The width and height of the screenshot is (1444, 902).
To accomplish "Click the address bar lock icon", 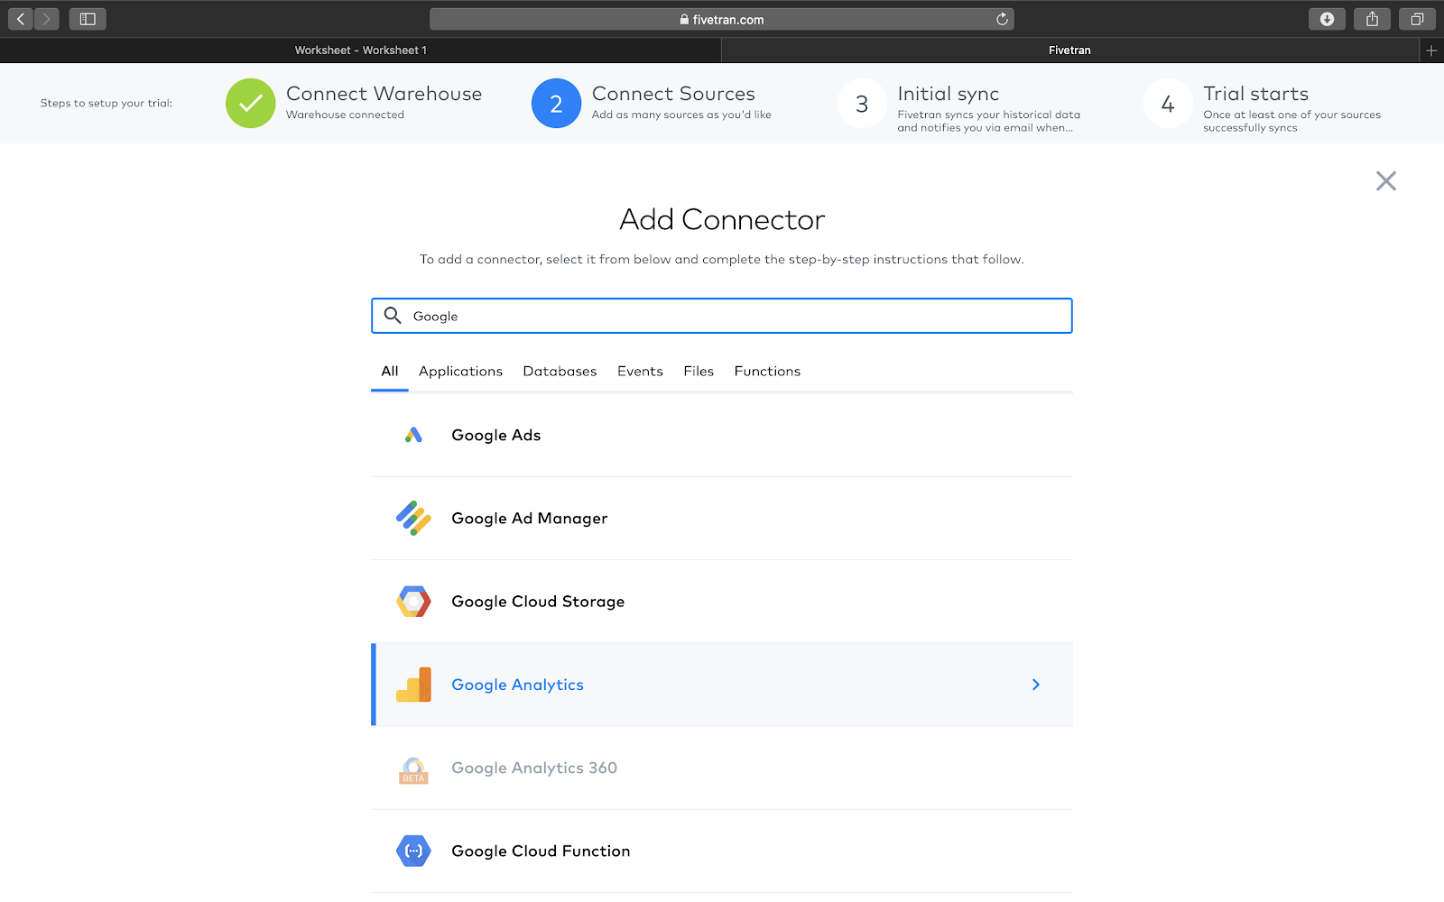I will click(x=684, y=19).
